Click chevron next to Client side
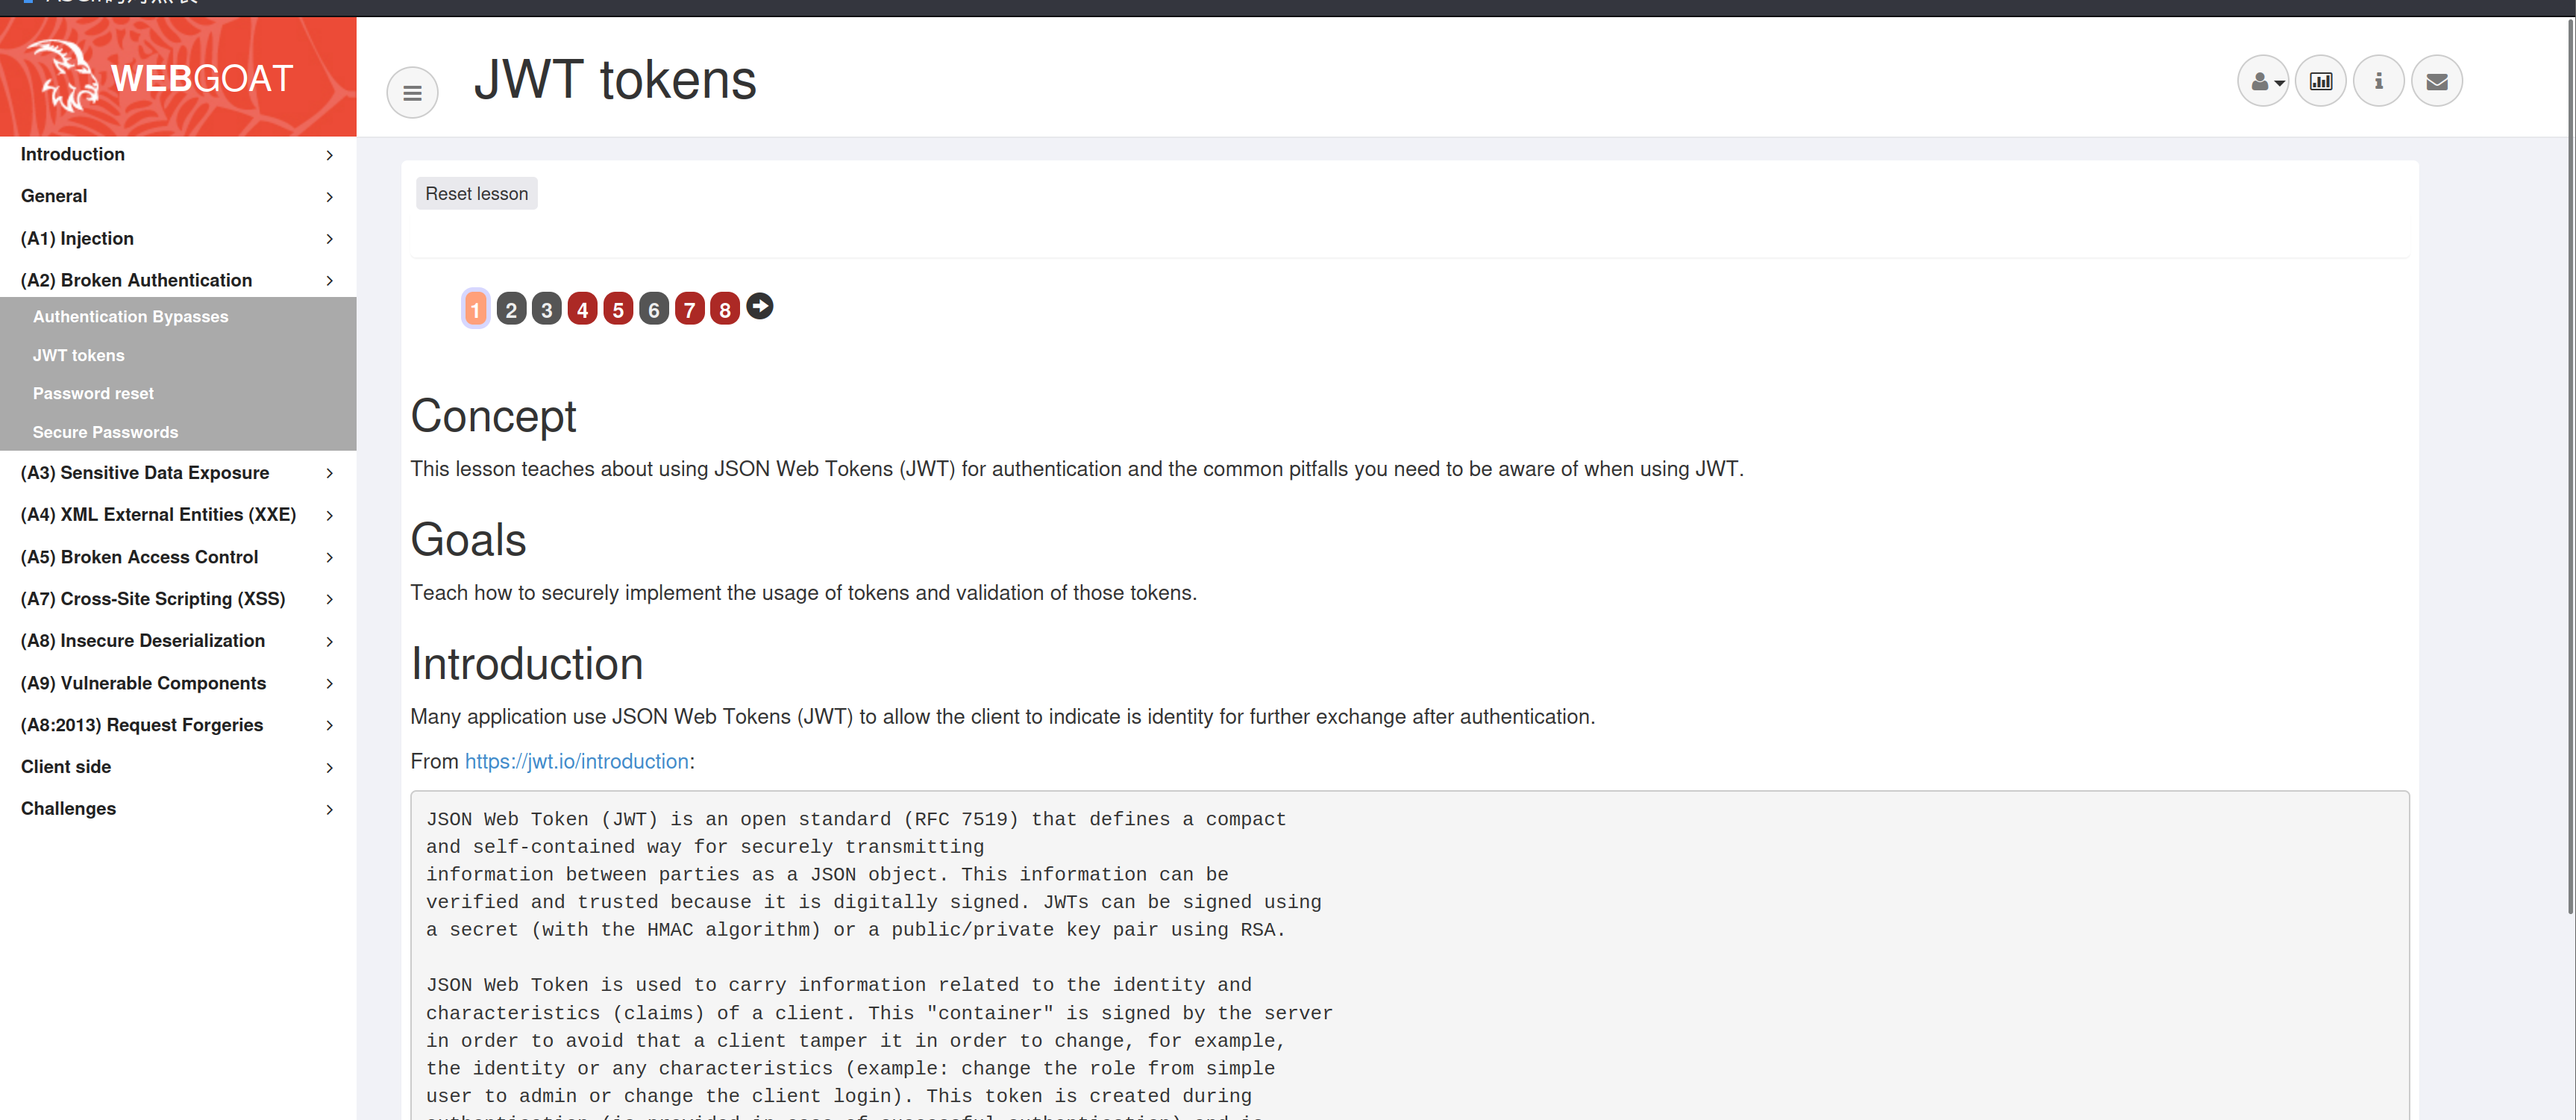Viewport: 2576px width, 1120px height. [330, 768]
